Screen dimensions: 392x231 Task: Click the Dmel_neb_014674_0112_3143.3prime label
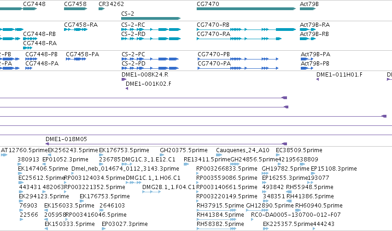(125, 169)
